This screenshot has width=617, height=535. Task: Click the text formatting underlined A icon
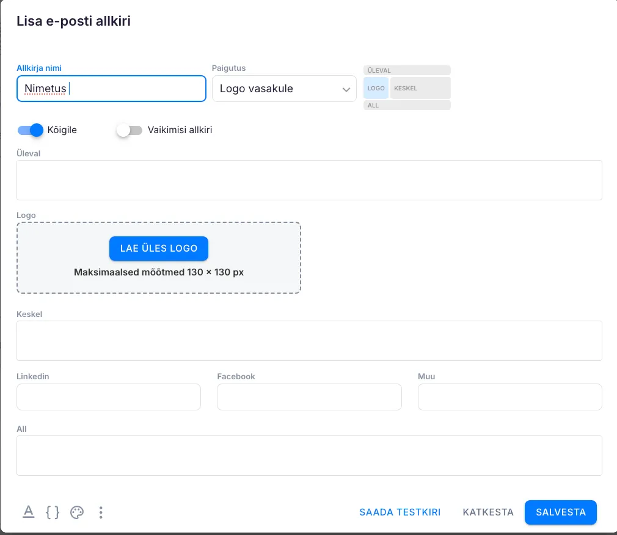point(28,512)
